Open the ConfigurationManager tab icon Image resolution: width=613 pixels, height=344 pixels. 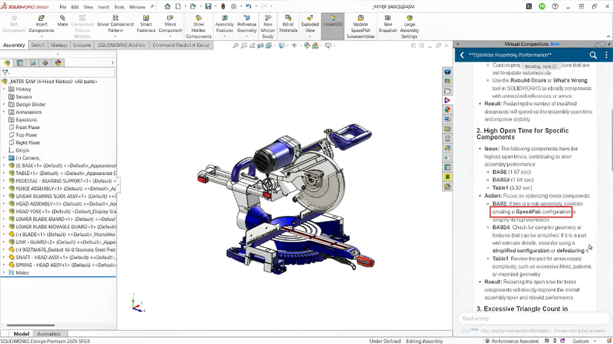[33, 63]
